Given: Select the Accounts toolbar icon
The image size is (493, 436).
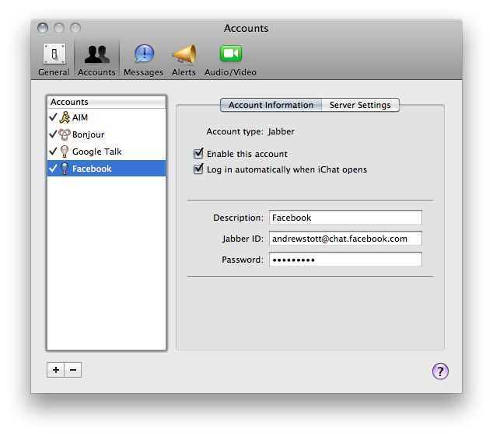Looking at the screenshot, I should (x=96, y=59).
